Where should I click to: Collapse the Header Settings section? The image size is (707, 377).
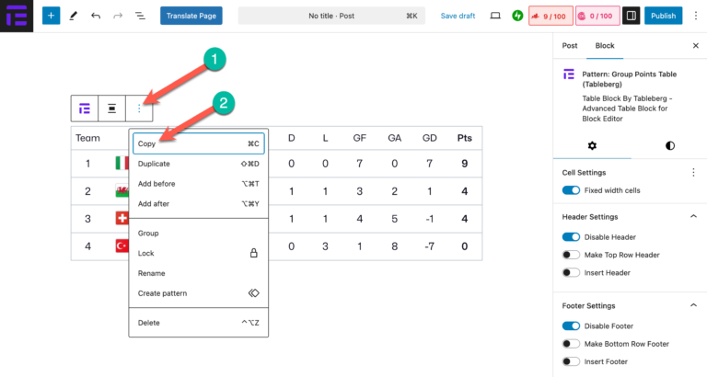692,216
